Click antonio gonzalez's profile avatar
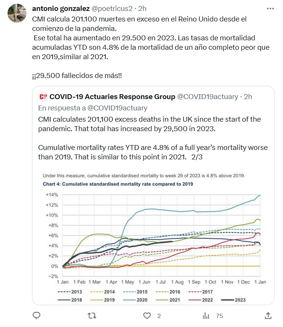Image resolution: width=283 pixels, height=327 pixels. (16, 14)
